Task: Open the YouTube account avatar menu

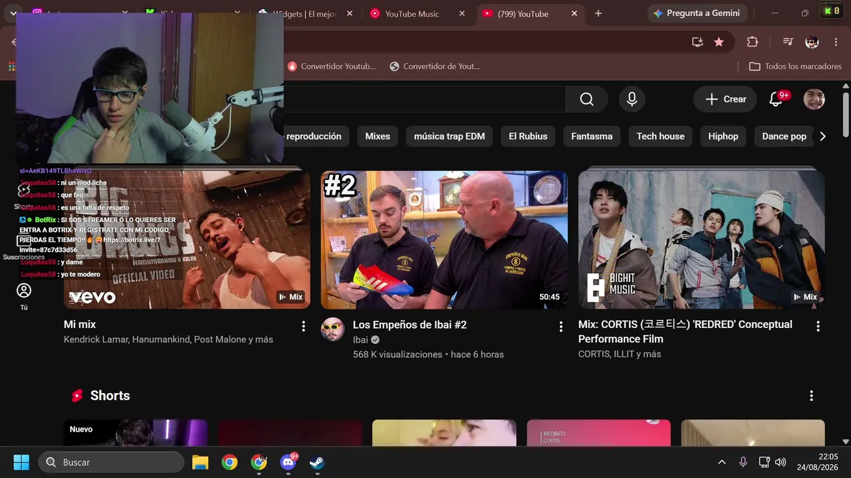Action: (814, 99)
